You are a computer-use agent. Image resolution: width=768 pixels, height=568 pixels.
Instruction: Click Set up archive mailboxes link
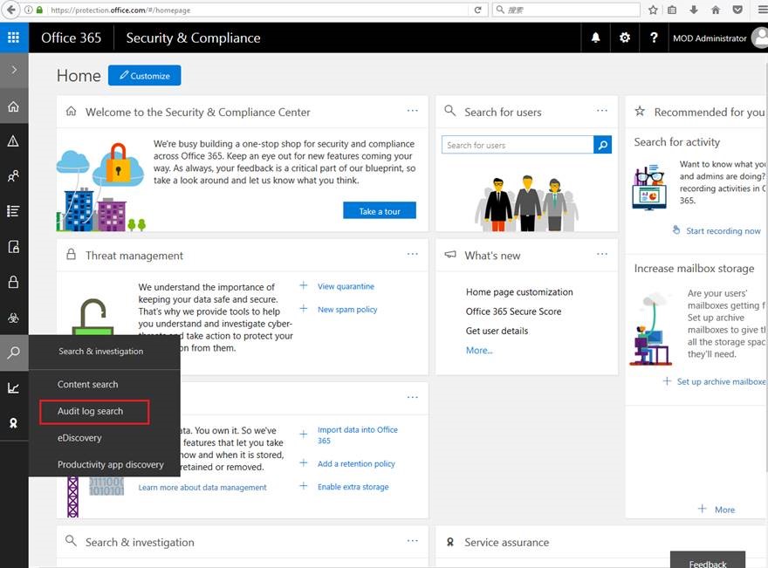point(721,381)
